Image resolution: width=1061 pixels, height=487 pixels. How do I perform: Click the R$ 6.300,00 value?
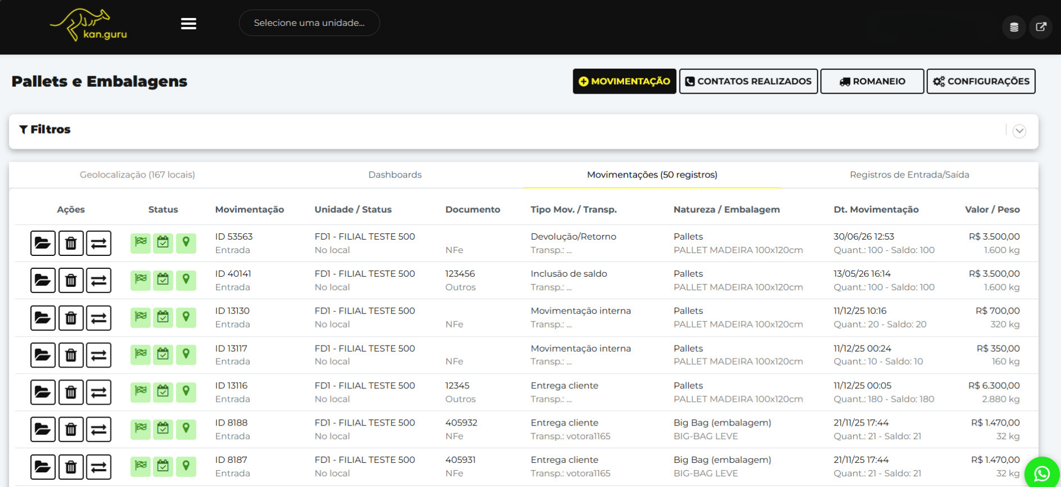point(994,386)
